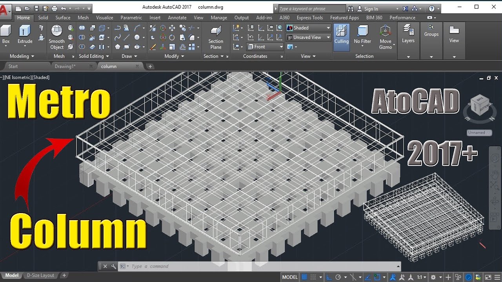Open the Unsaved View dropdown
This screenshot has height=282, width=502.
308,37
